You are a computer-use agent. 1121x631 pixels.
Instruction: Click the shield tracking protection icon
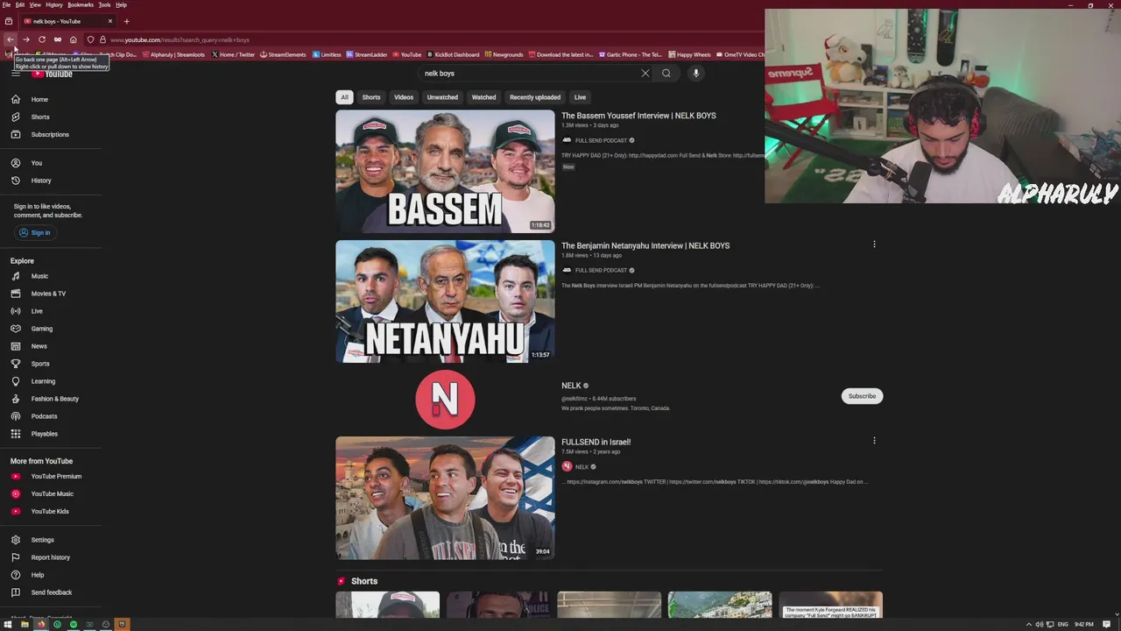[90, 39]
